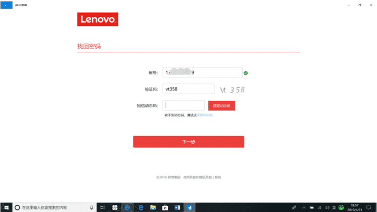Open the clock showing 18:57
The image size is (377, 212).
(355, 208)
